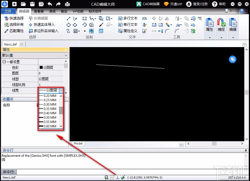
Task: Redo action arrow in title bar
Action: coord(58,4)
